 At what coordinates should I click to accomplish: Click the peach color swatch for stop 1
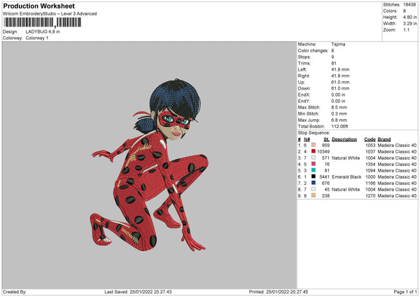pyautogui.click(x=314, y=145)
